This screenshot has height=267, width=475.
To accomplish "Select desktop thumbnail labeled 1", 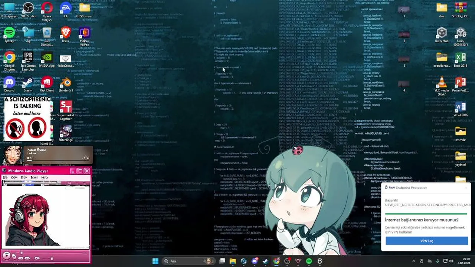I will tap(404, 11).
